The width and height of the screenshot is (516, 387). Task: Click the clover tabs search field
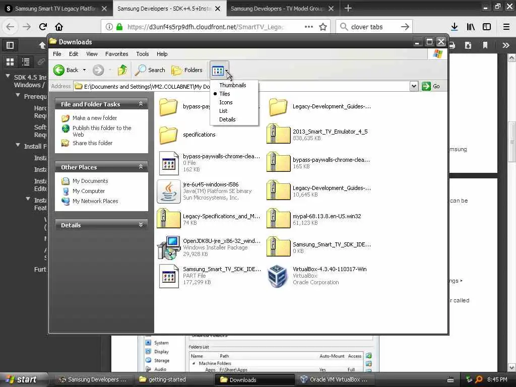click(374, 27)
